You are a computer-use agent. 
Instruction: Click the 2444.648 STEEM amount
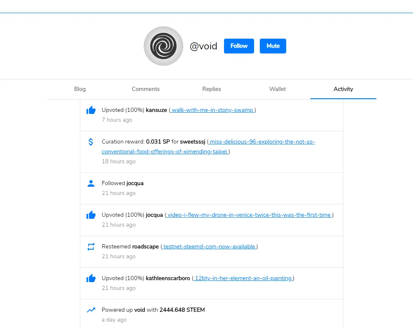point(182,310)
